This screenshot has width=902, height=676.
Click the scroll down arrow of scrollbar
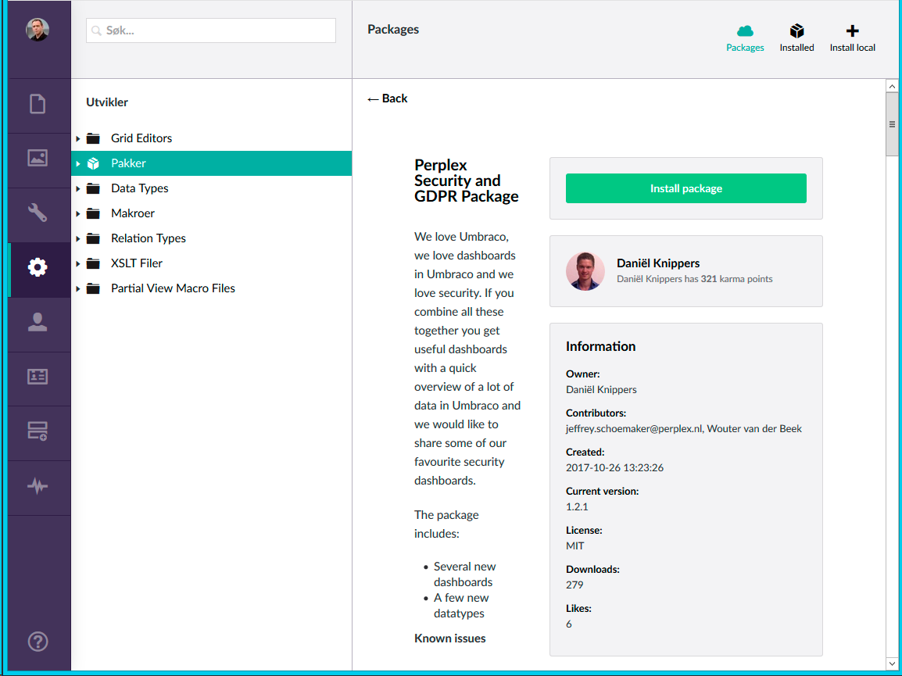(892, 663)
